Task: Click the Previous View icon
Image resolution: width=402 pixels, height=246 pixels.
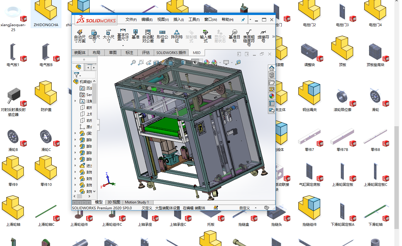Action: (149, 62)
